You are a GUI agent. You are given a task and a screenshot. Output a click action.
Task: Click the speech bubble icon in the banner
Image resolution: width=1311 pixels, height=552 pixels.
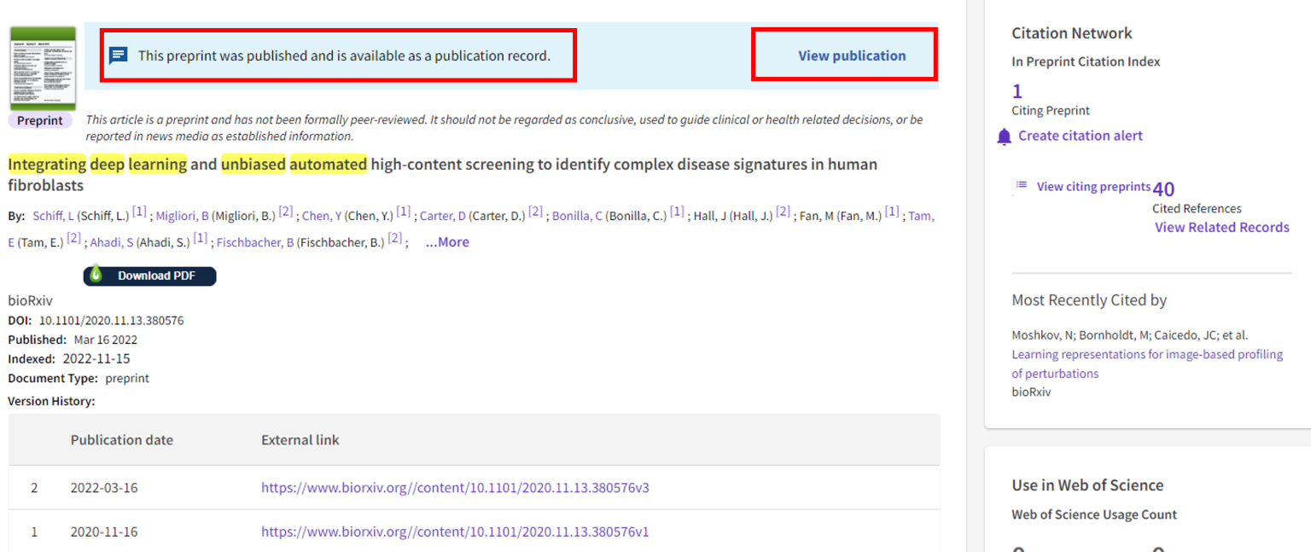119,53
